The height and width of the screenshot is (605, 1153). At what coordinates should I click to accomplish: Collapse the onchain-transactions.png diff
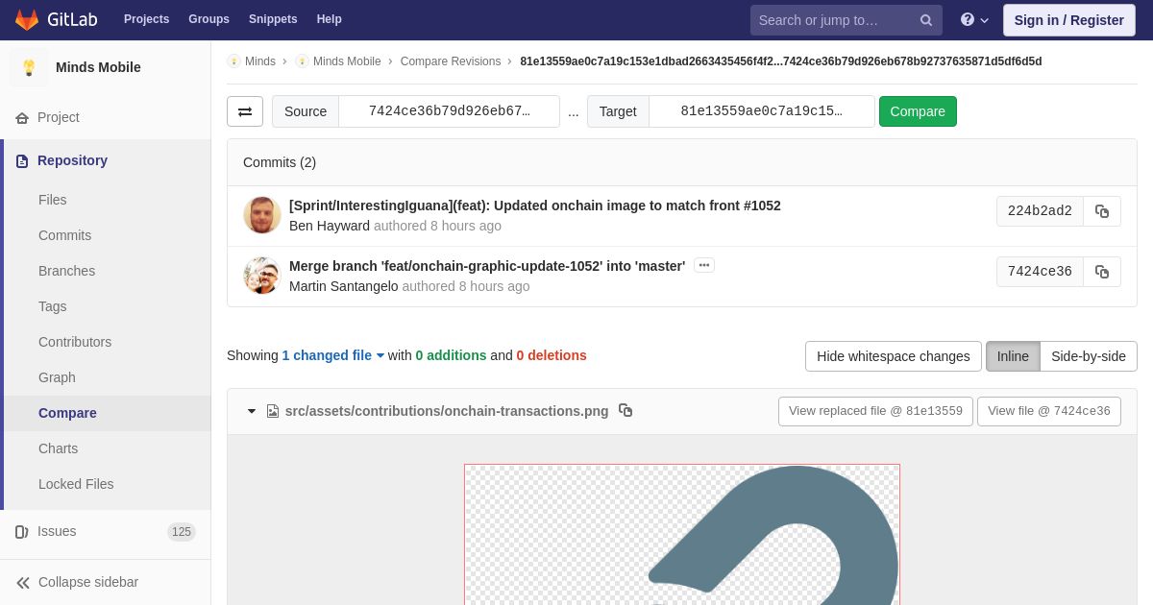252,411
